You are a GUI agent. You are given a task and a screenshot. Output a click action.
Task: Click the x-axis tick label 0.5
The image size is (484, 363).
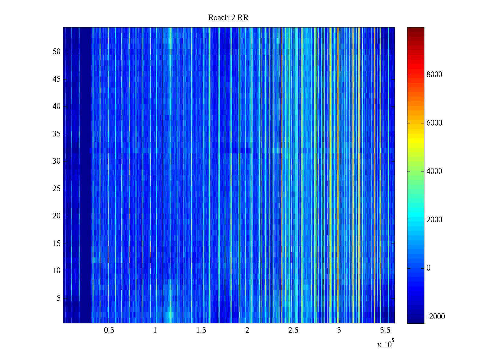pos(109,330)
